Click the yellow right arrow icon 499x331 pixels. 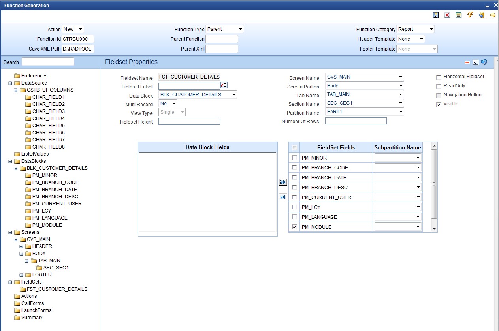[493, 15]
